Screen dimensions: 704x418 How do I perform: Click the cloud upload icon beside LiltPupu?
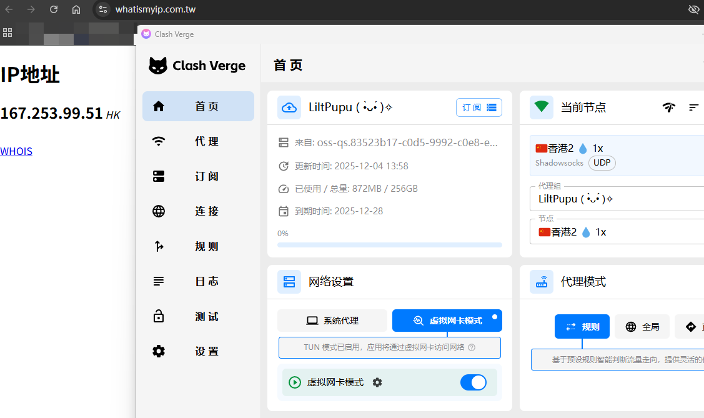289,107
